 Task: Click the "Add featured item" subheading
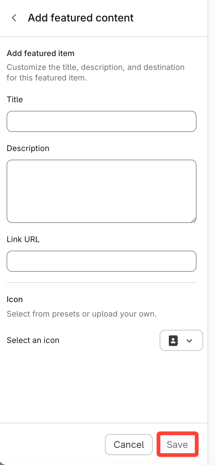pos(41,53)
